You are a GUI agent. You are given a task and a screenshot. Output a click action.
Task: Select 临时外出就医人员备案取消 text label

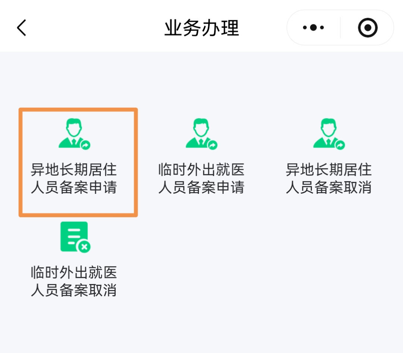tap(74, 281)
